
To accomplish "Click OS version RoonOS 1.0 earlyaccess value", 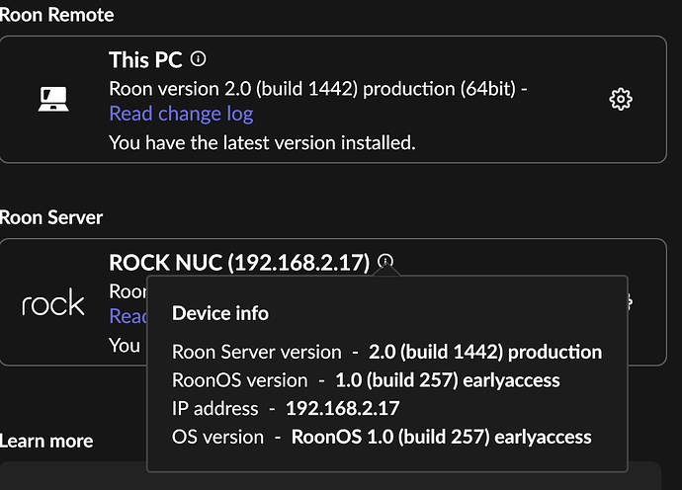I will tap(442, 437).
